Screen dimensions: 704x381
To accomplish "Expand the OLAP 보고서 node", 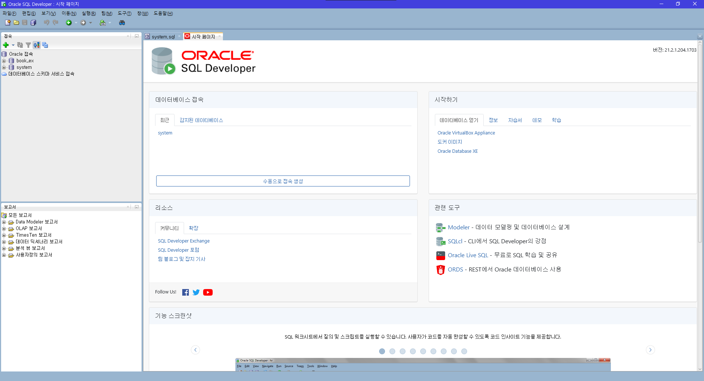I will (x=4, y=229).
